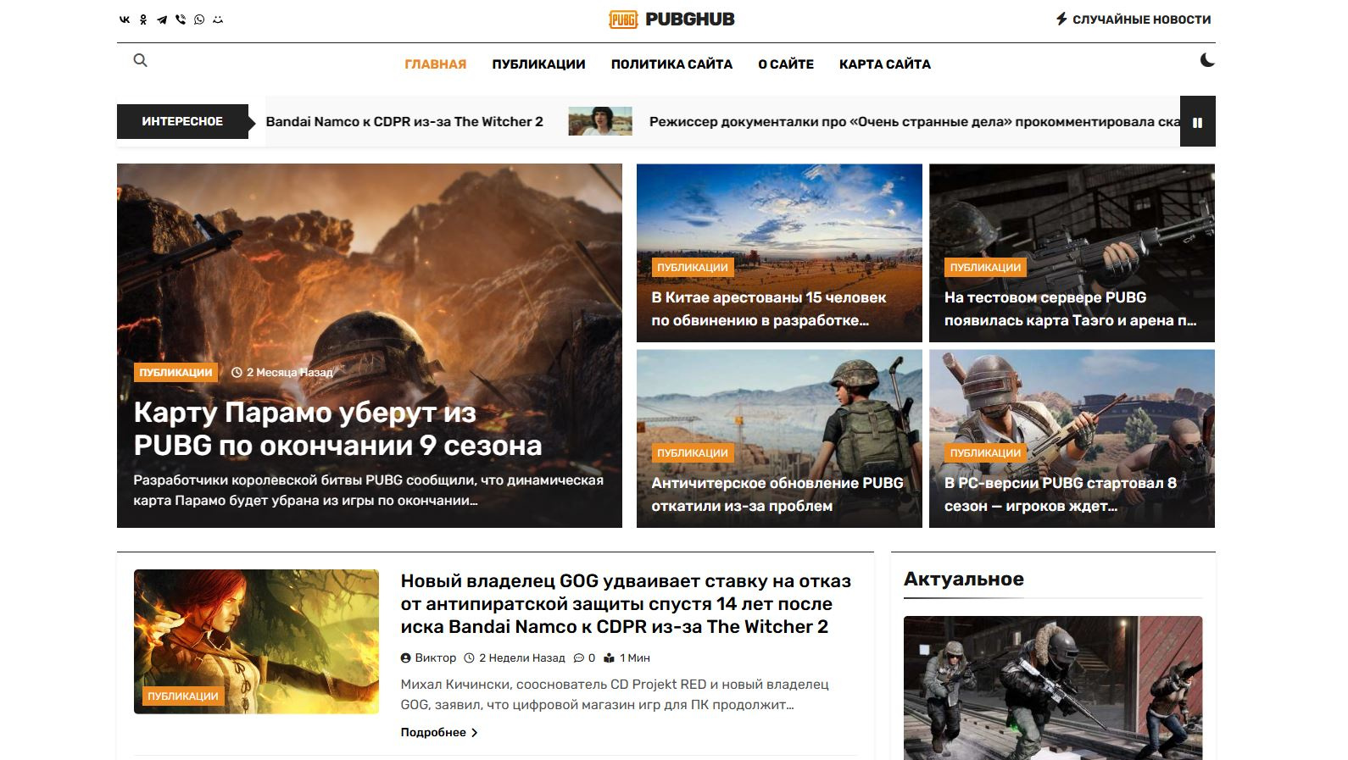Click ПУБЛИКАЦИИ tag on Китай arrests card

(x=693, y=267)
